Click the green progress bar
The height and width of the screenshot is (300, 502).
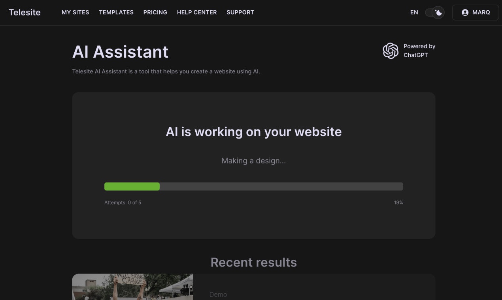point(132,186)
